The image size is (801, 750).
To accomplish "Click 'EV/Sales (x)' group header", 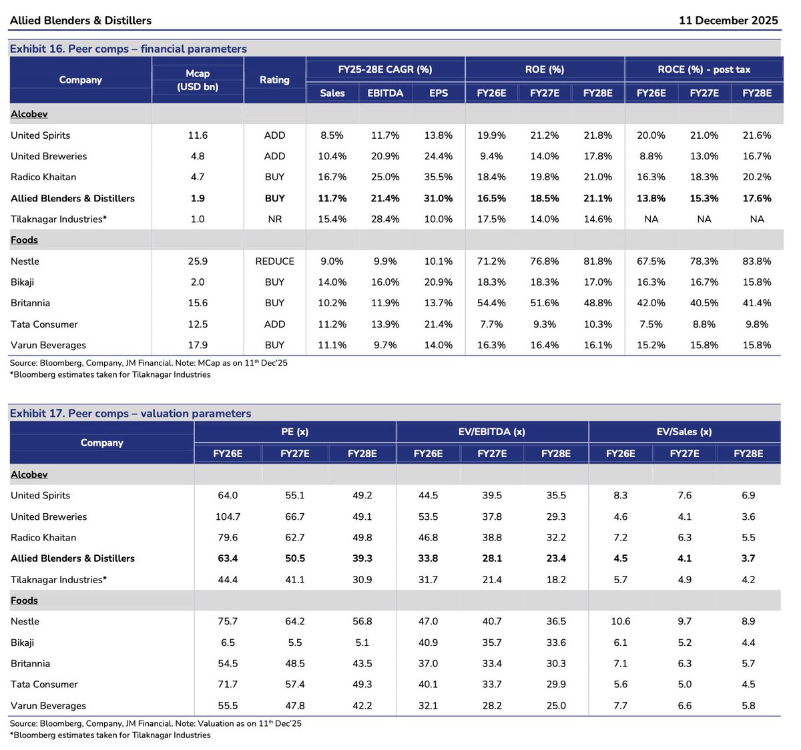I will [x=684, y=432].
